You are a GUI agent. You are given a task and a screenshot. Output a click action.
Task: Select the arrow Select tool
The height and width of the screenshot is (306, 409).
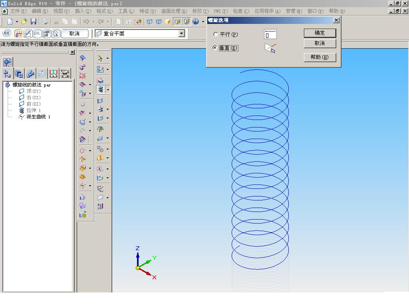coord(100,58)
